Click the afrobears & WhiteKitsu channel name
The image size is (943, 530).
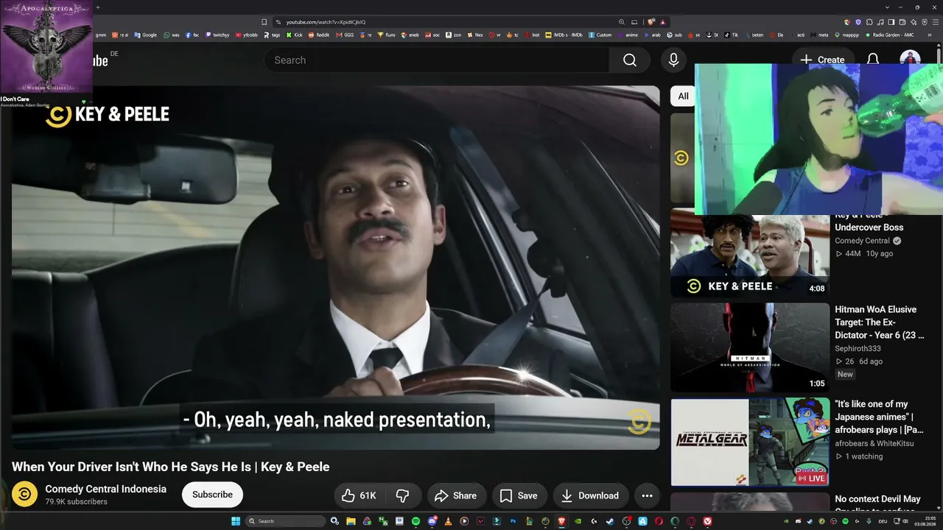[874, 443]
